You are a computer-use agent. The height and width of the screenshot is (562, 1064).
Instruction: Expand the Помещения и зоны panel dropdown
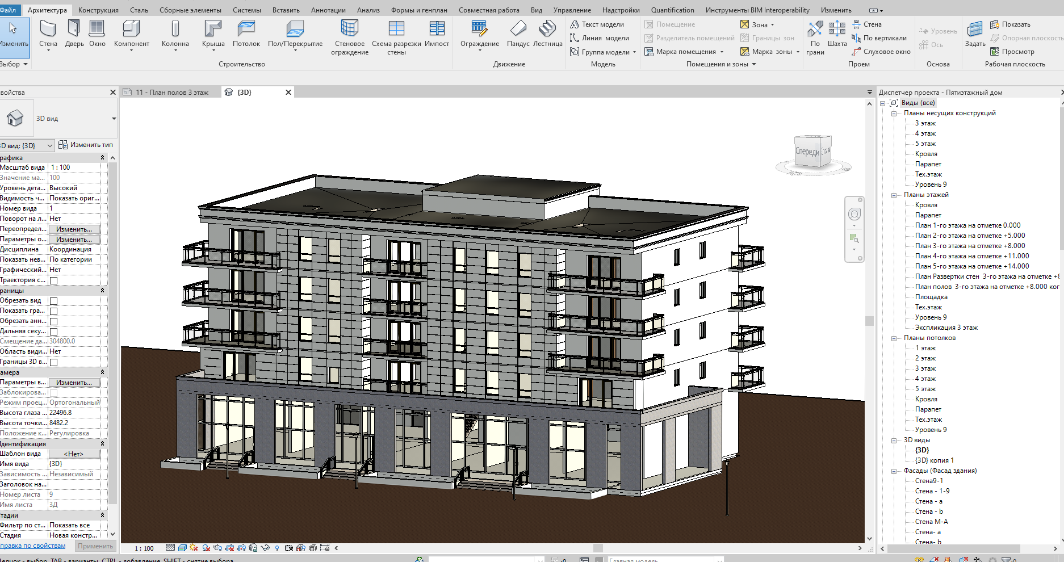(x=754, y=64)
